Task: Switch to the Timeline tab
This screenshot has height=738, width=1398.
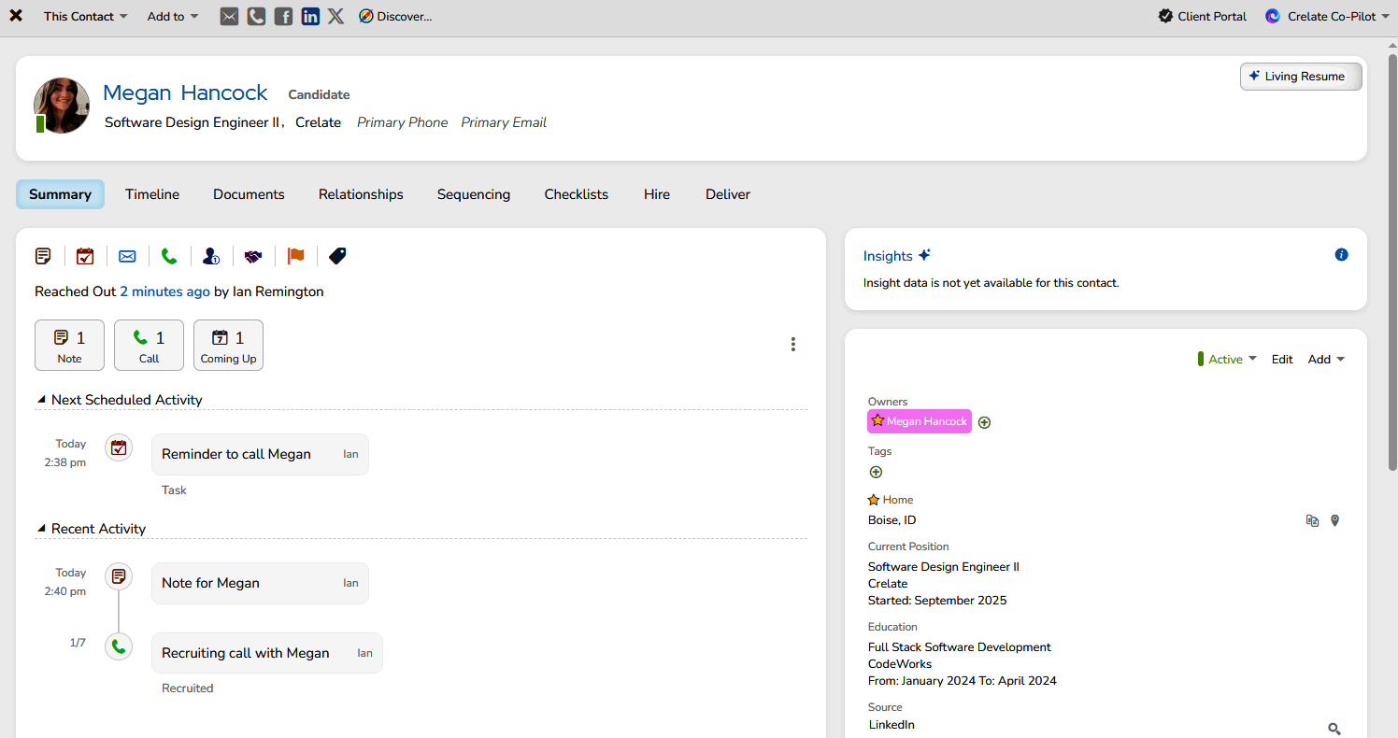Action: tap(152, 194)
